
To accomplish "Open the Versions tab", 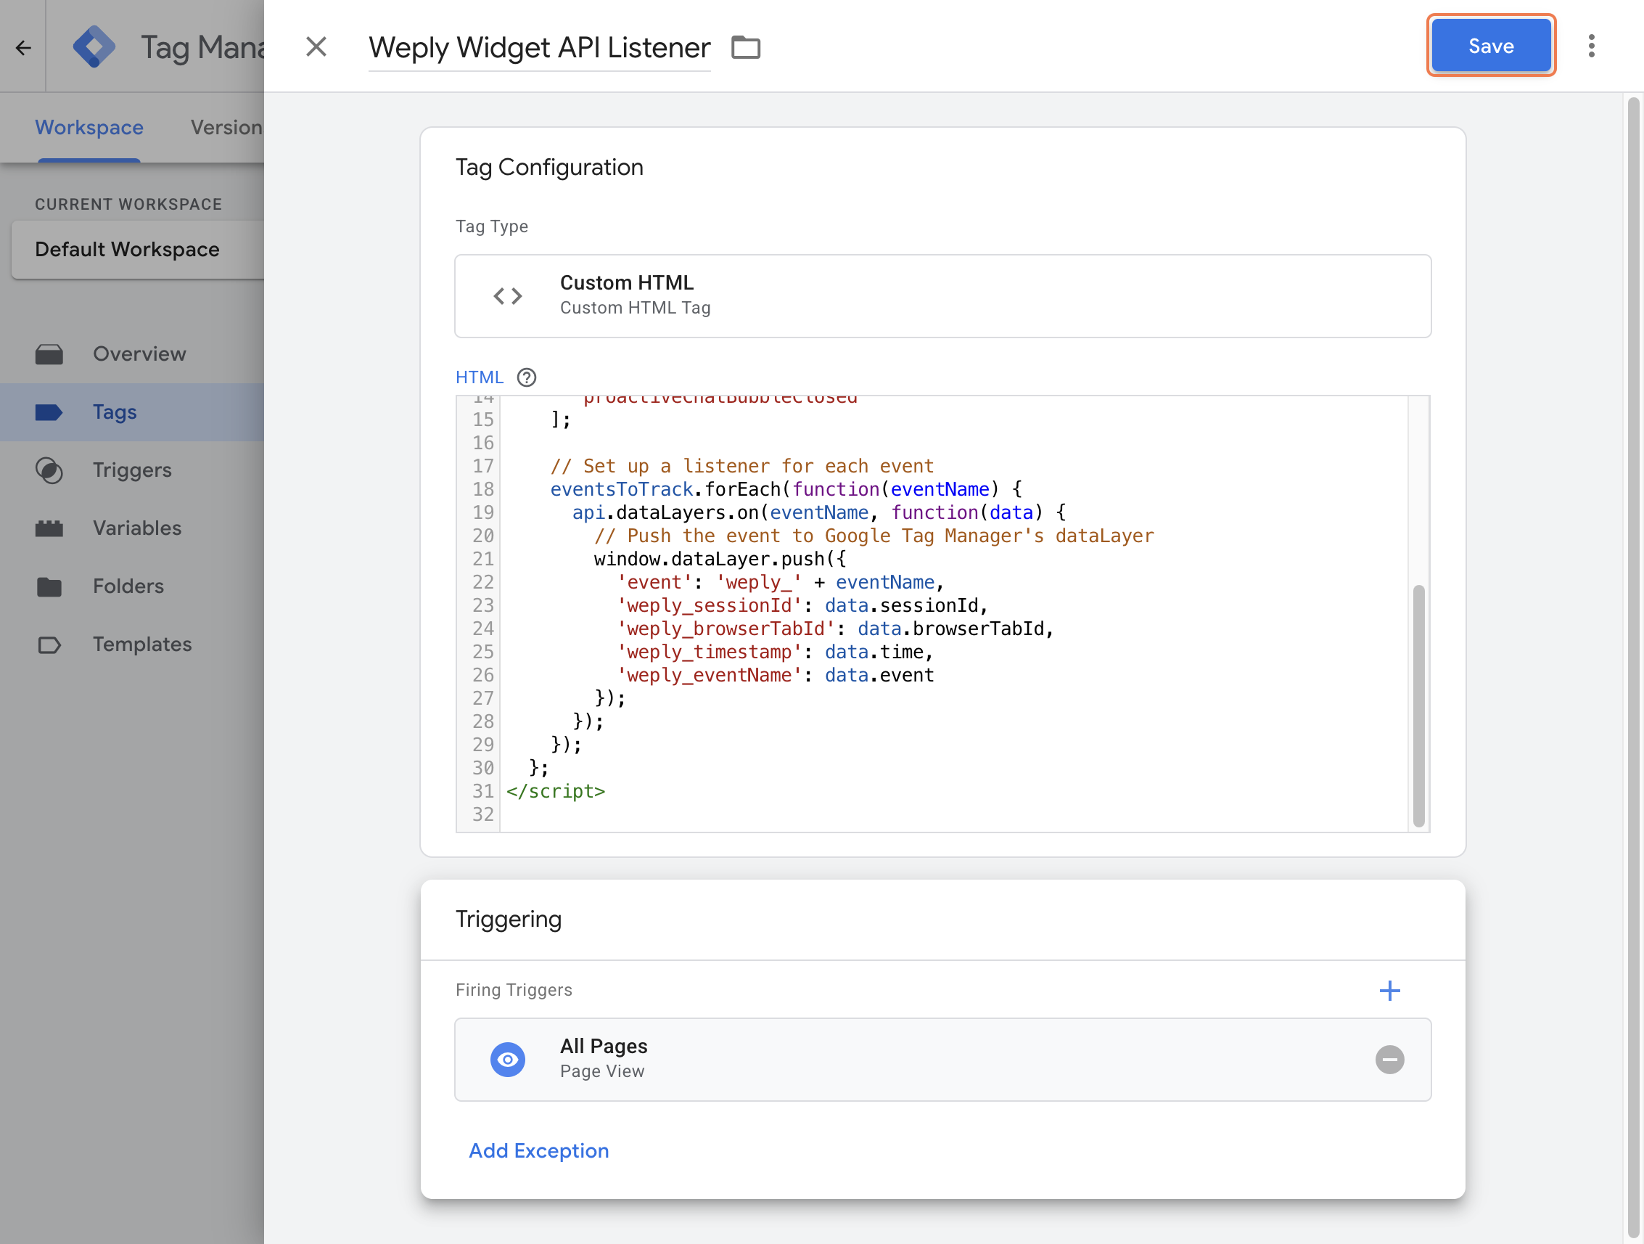I will click(x=226, y=128).
